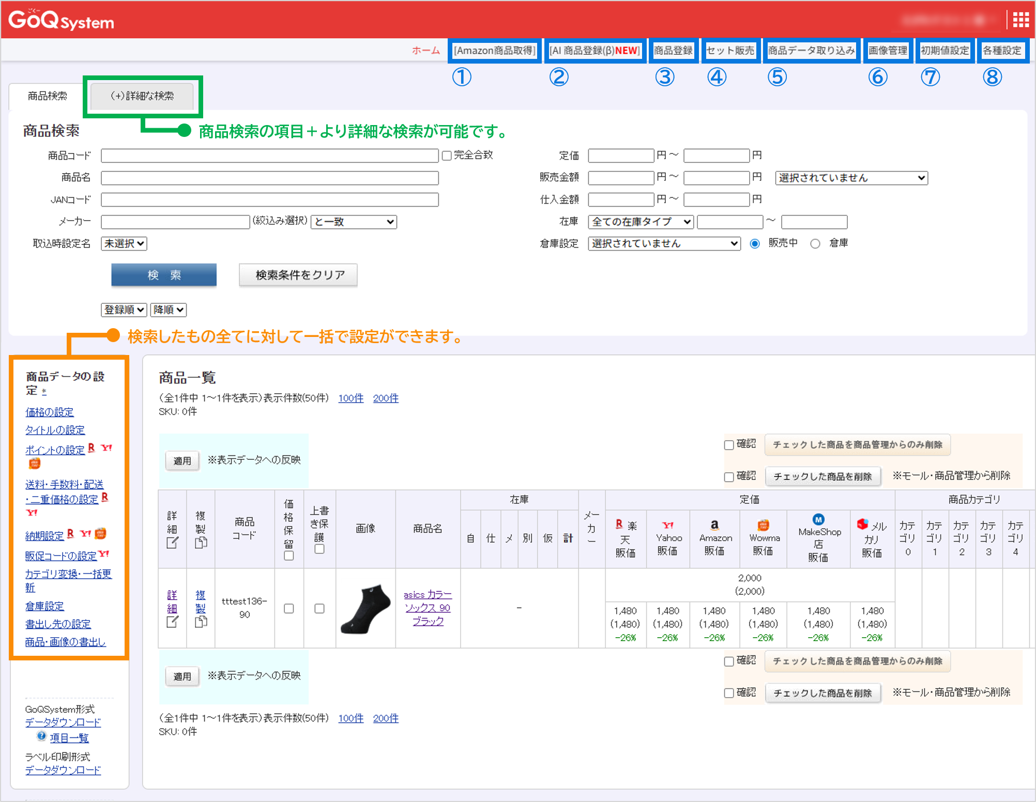Expand the 登録順 sort dropdown

124,310
